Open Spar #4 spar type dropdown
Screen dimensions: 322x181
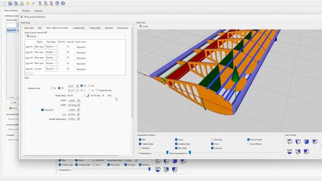pos(51,63)
